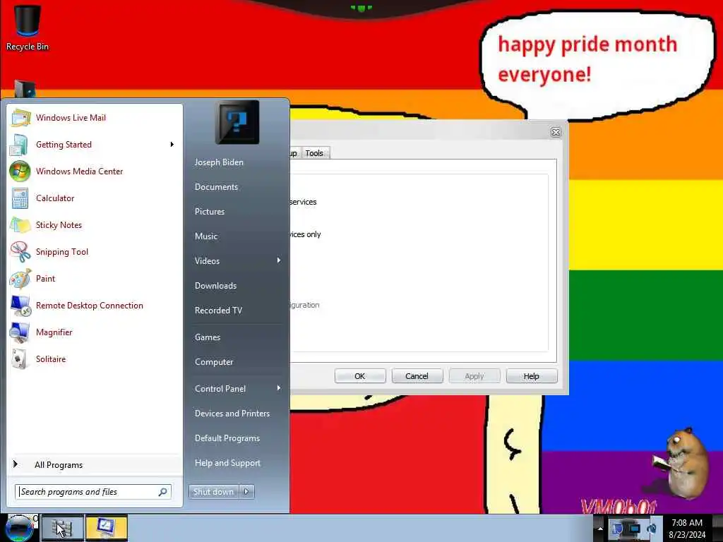Launch the Snipping Tool scissors icon

(20, 252)
